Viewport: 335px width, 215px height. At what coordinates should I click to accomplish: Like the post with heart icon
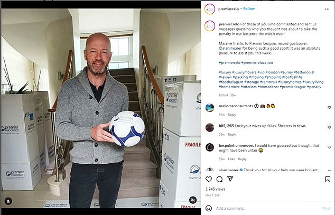coord(209,179)
